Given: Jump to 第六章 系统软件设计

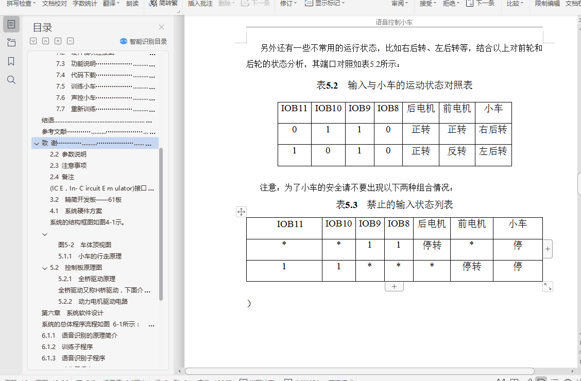Looking at the screenshot, I should coord(73,313).
